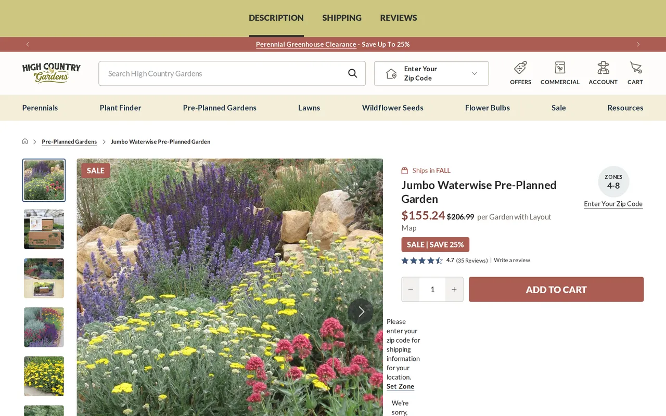
Task: Click the Set Zone link
Action: [x=401, y=386]
